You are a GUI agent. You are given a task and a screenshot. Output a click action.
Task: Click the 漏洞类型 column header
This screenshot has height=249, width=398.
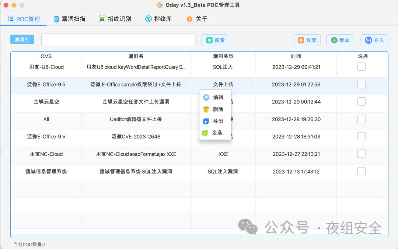click(x=223, y=56)
